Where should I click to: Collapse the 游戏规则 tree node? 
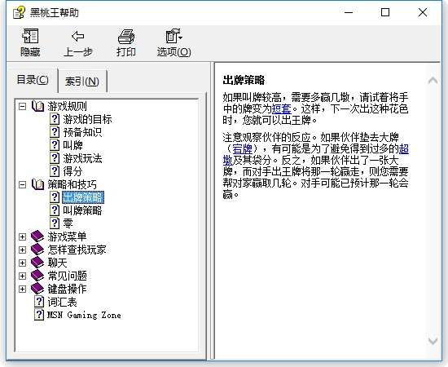[22, 106]
